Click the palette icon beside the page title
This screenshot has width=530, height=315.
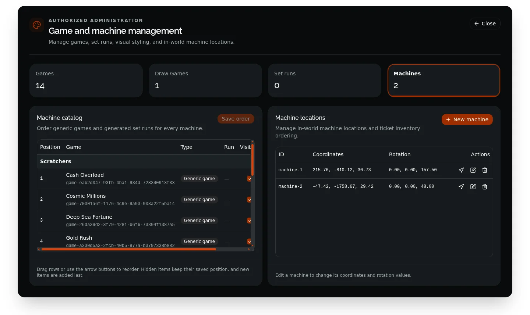(37, 25)
